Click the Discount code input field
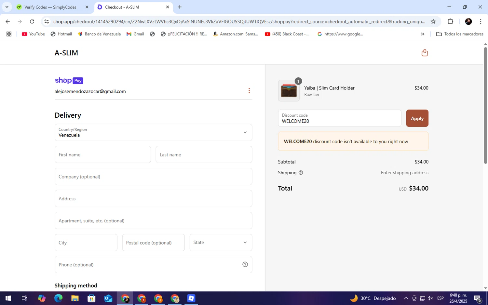Screen dimensions: 488x305 click(x=340, y=118)
